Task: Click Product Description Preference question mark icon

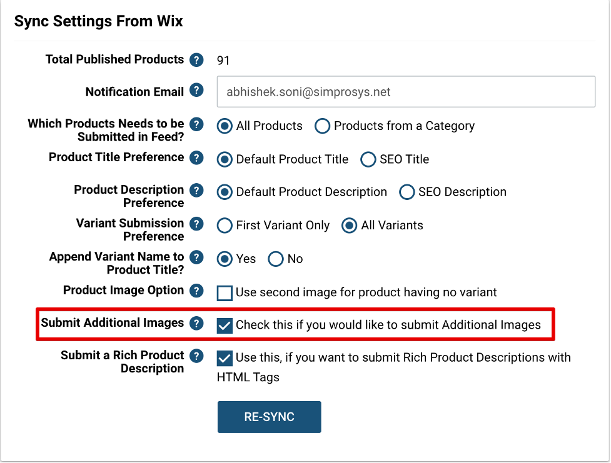Action: (x=196, y=191)
